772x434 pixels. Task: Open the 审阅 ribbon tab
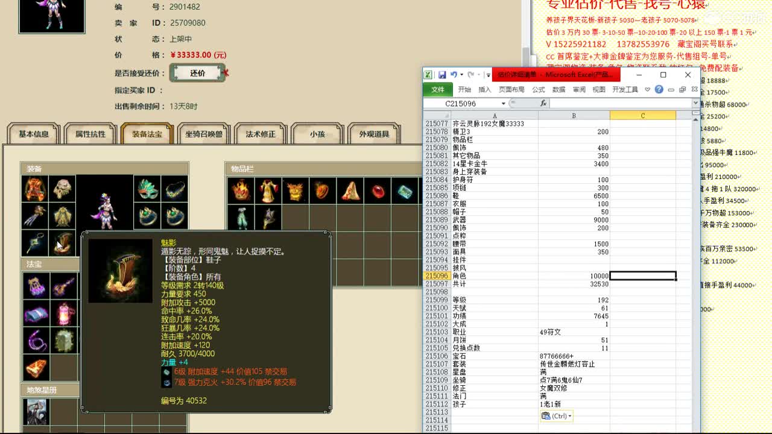[x=579, y=89]
